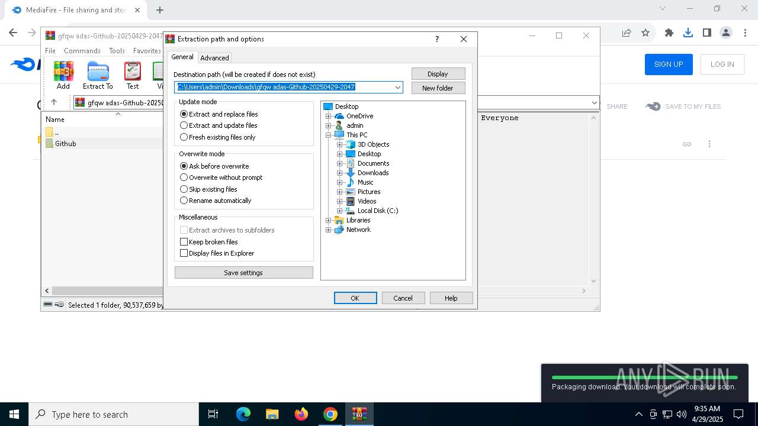Open File Explorer from taskbar
The width and height of the screenshot is (758, 426).
point(272,414)
